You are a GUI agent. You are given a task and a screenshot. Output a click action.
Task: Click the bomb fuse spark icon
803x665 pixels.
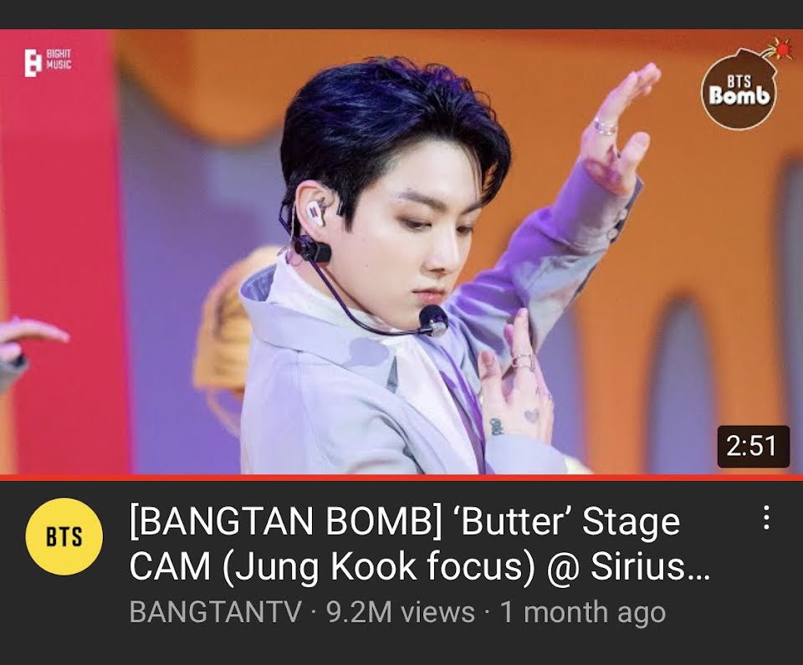coord(779,47)
